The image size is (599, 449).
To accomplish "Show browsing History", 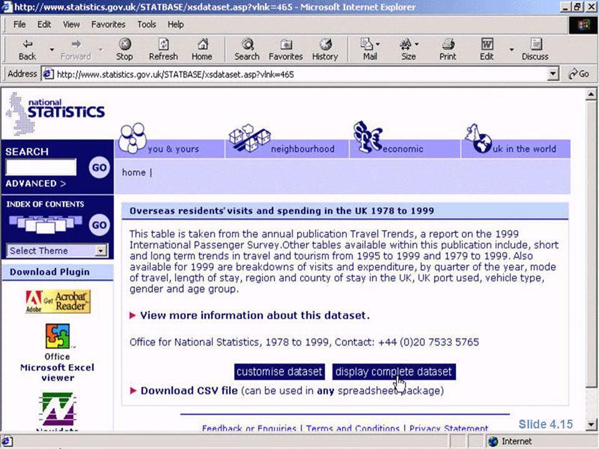I will coord(325,50).
